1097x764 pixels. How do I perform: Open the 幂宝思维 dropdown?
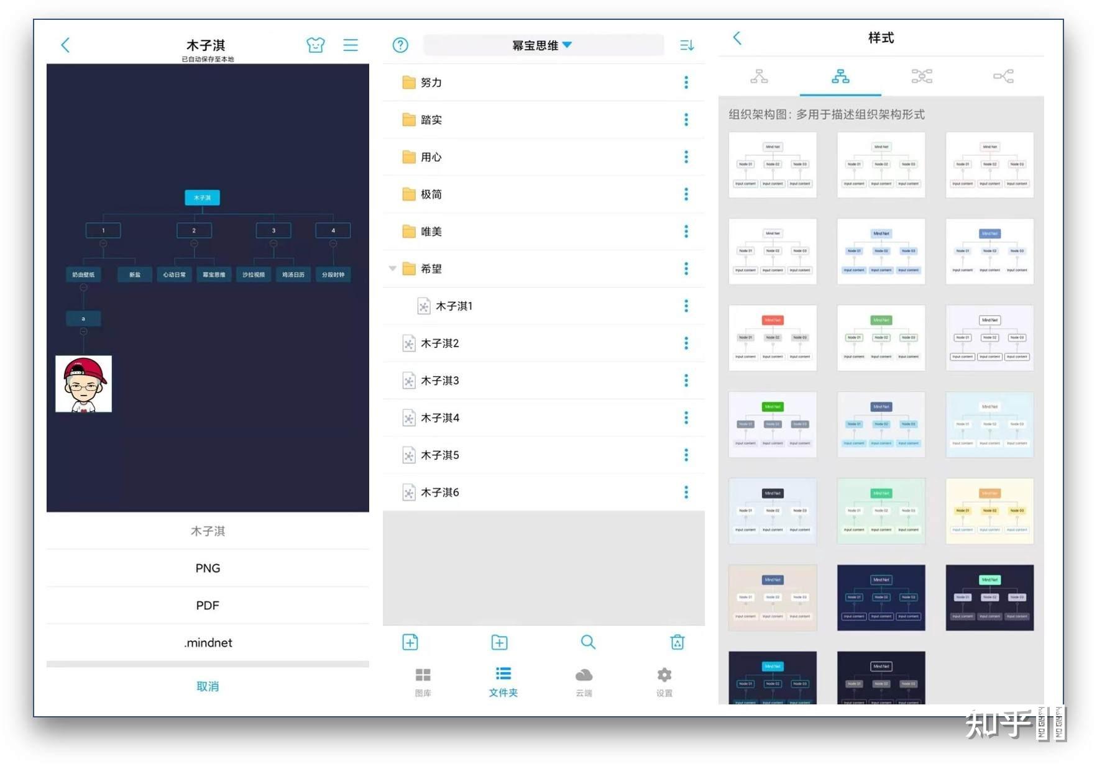[543, 45]
